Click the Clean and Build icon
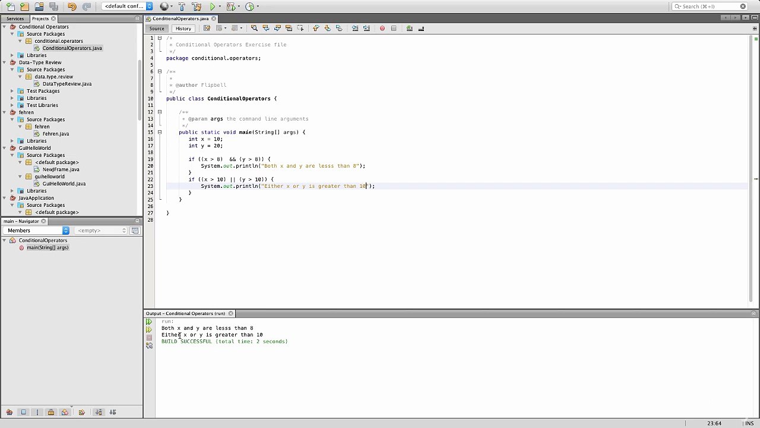The width and height of the screenshot is (760, 428). [x=196, y=7]
